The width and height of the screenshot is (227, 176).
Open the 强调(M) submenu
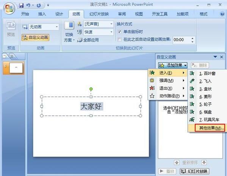[168, 80]
